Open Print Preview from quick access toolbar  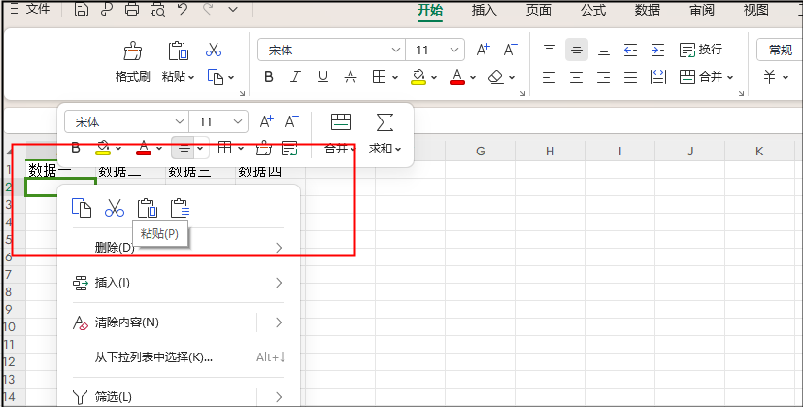(x=158, y=9)
